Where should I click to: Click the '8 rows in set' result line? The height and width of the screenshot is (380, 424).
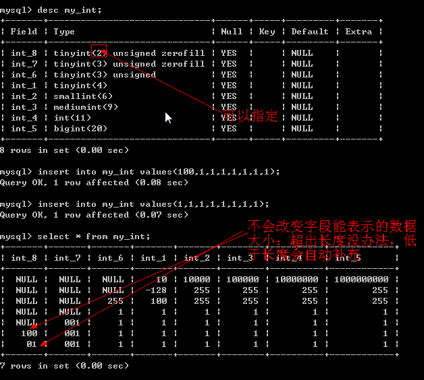coord(64,150)
